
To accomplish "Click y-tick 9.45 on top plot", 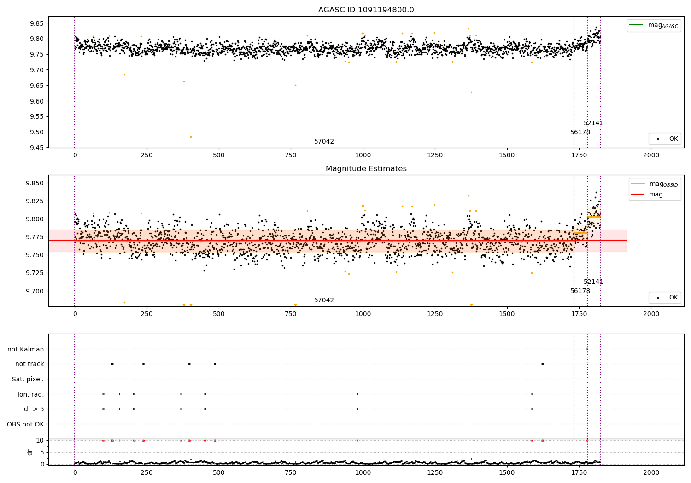I will [36, 148].
